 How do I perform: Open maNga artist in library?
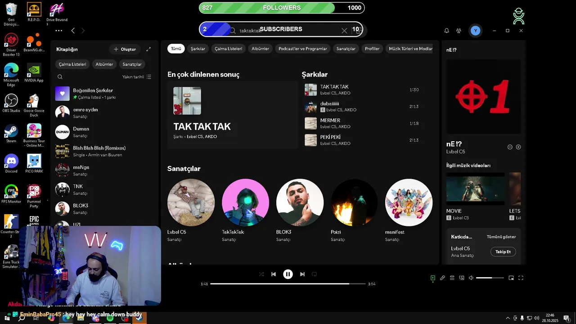(104, 170)
